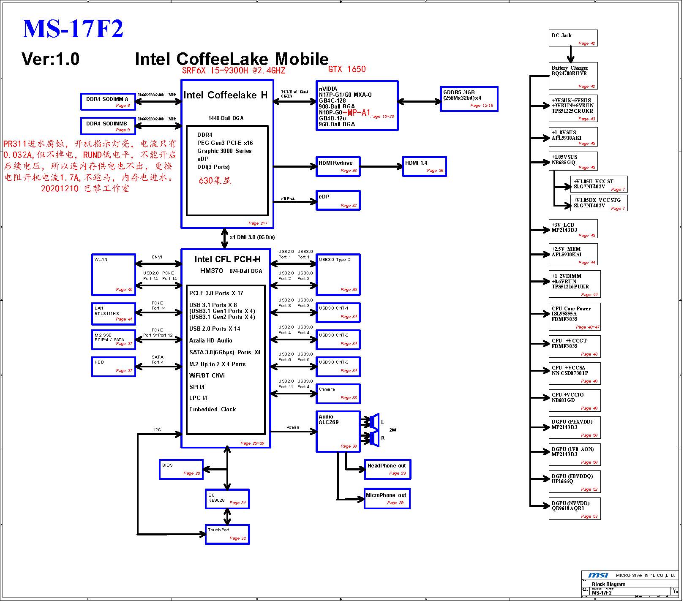Select the USB3.0 Type-C block

[338, 274]
